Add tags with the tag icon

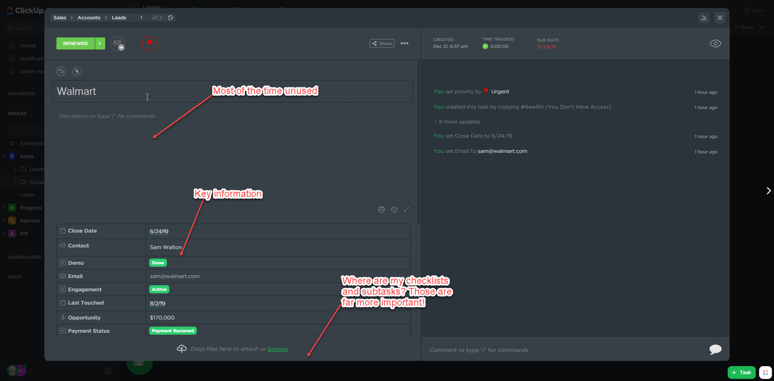[x=61, y=71]
